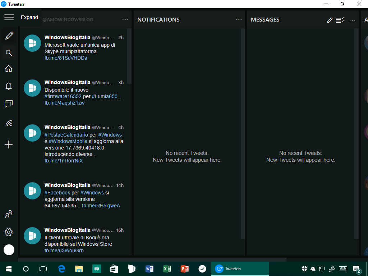Screen dimensions: 368x276
Task: Open the hamburger menu in Tweeten sidebar
Action: pyautogui.click(x=9, y=17)
